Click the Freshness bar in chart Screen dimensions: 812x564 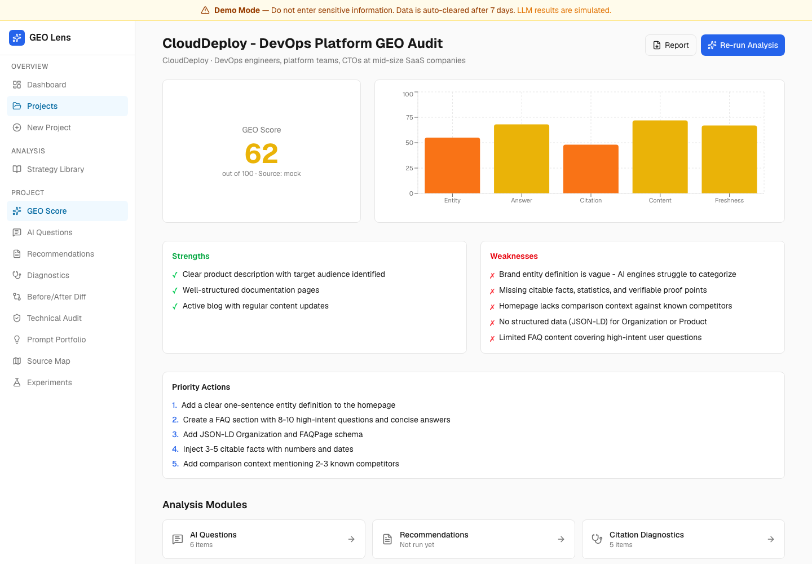coord(729,160)
